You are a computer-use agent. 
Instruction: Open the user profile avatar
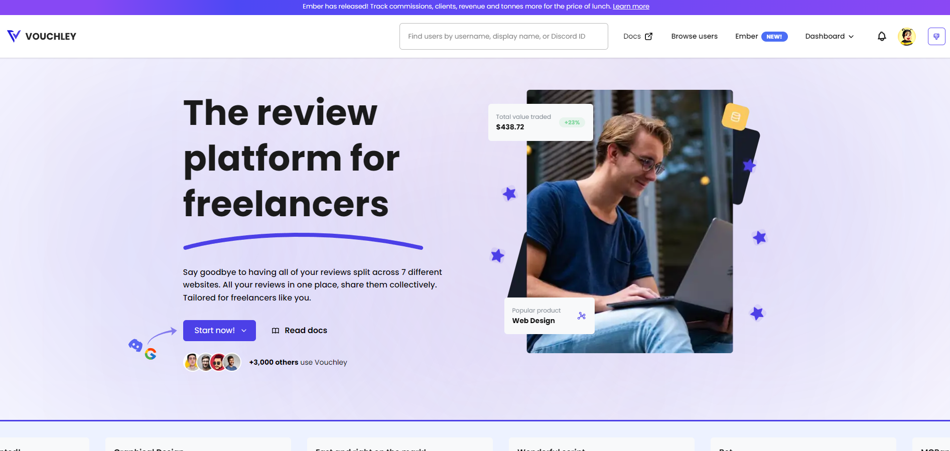[x=906, y=36]
